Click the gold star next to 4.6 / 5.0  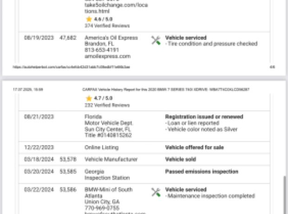click(89, 19)
